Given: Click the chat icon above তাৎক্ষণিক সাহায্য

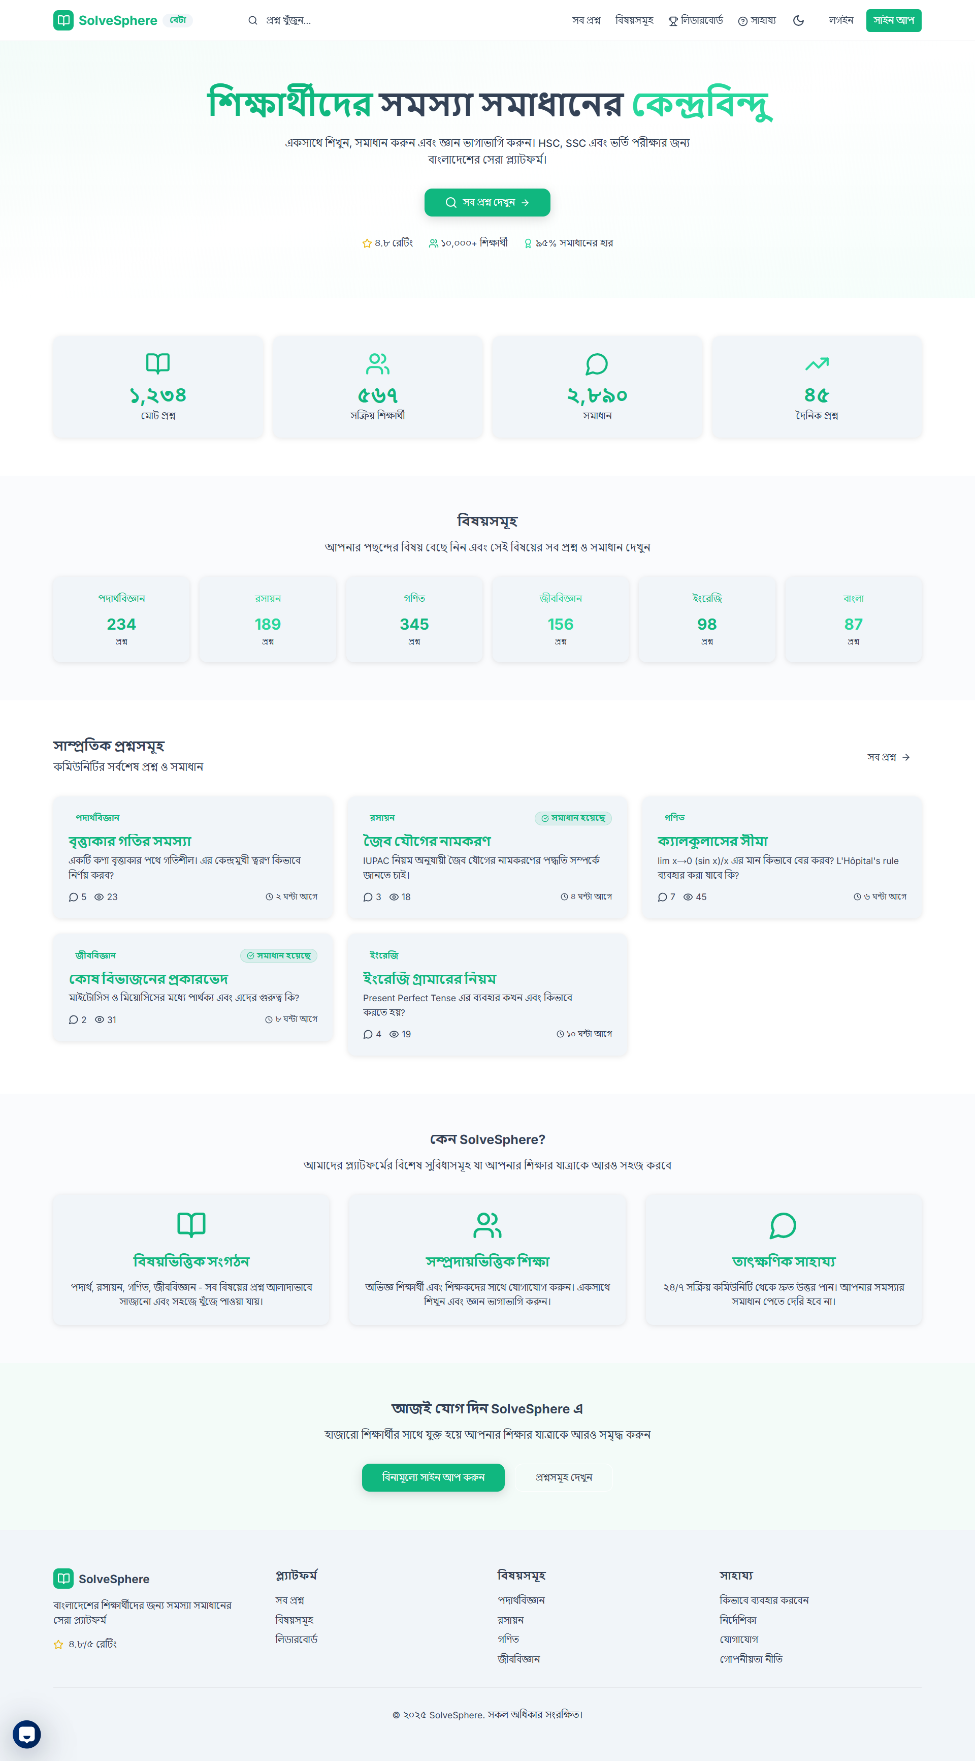Looking at the screenshot, I should 783,1225.
